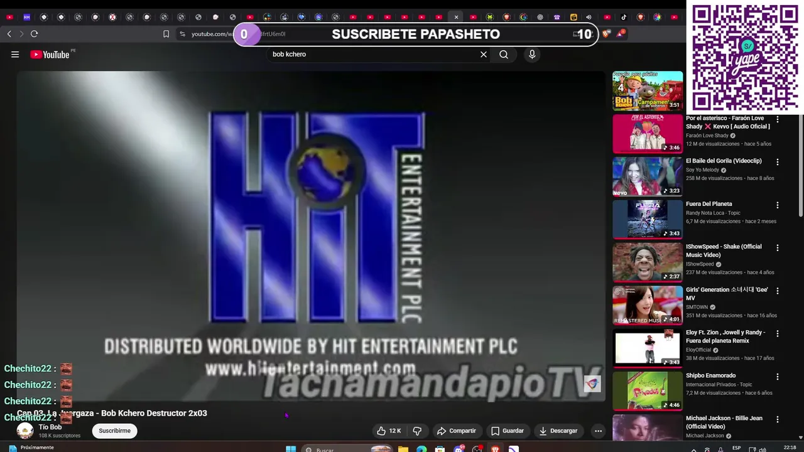Image resolution: width=804 pixels, height=452 pixels.
Task: Open options menu for Eloy Fuera del planeta
Action: (x=778, y=334)
